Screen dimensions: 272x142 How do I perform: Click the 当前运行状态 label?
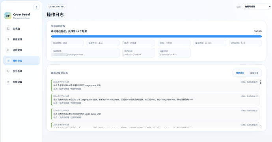58,26
